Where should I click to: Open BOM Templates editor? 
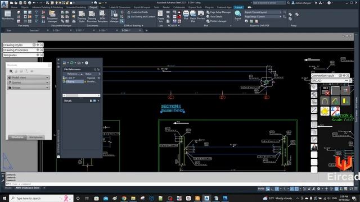click(102, 16)
